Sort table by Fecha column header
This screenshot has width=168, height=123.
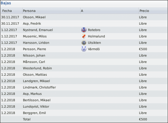click(12, 11)
